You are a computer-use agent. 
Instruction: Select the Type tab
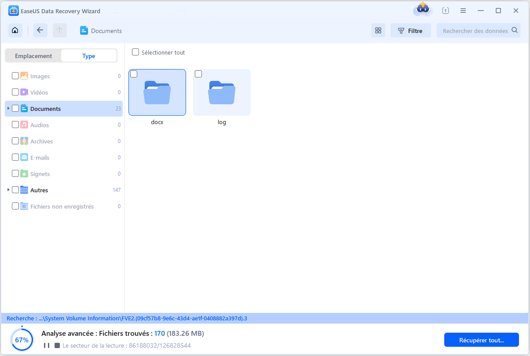[89, 56]
